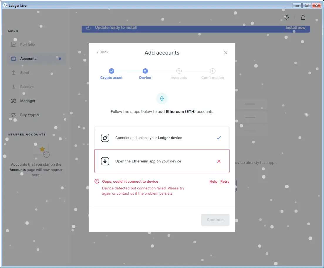Click the red X failure mark

point(219,161)
